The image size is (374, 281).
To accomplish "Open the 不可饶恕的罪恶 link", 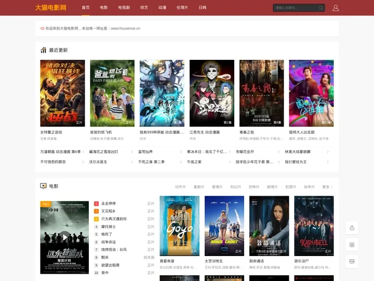I will pos(53,162).
